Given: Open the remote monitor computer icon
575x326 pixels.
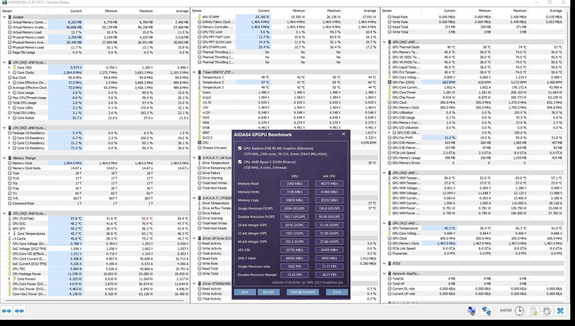Looking at the screenshot, I should (471, 311).
